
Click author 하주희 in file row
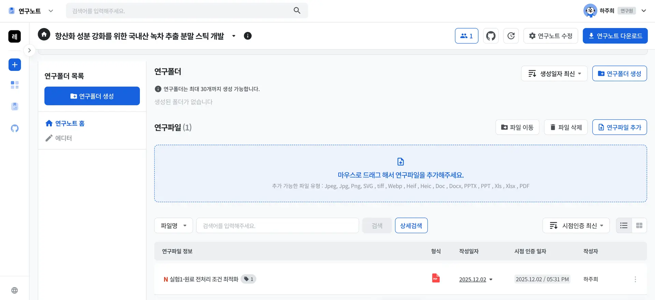click(x=591, y=279)
